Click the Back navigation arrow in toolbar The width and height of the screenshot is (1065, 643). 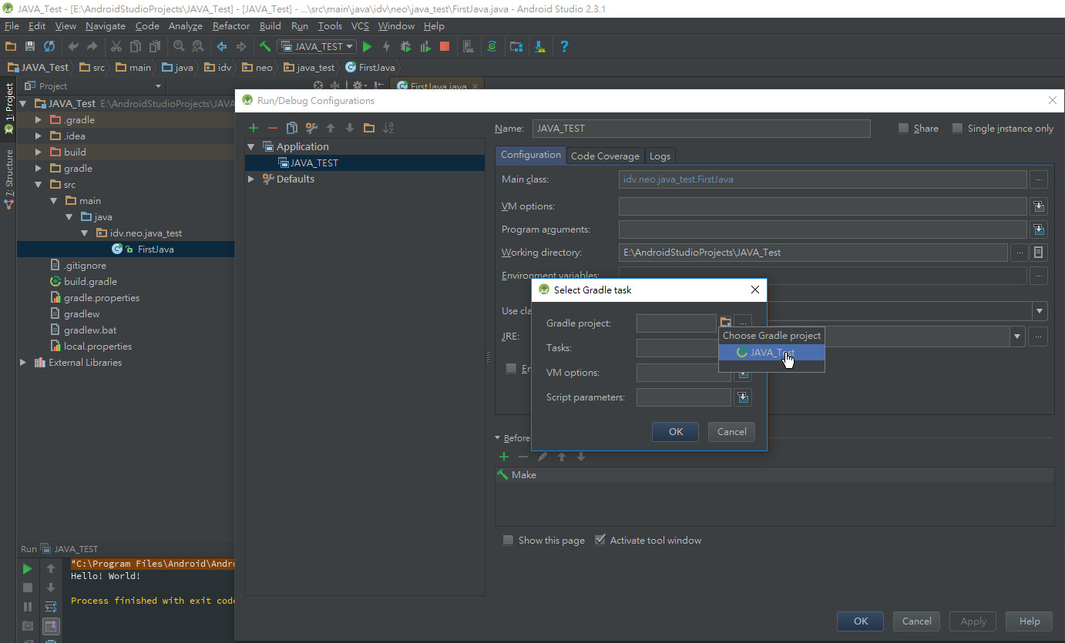coord(222,46)
